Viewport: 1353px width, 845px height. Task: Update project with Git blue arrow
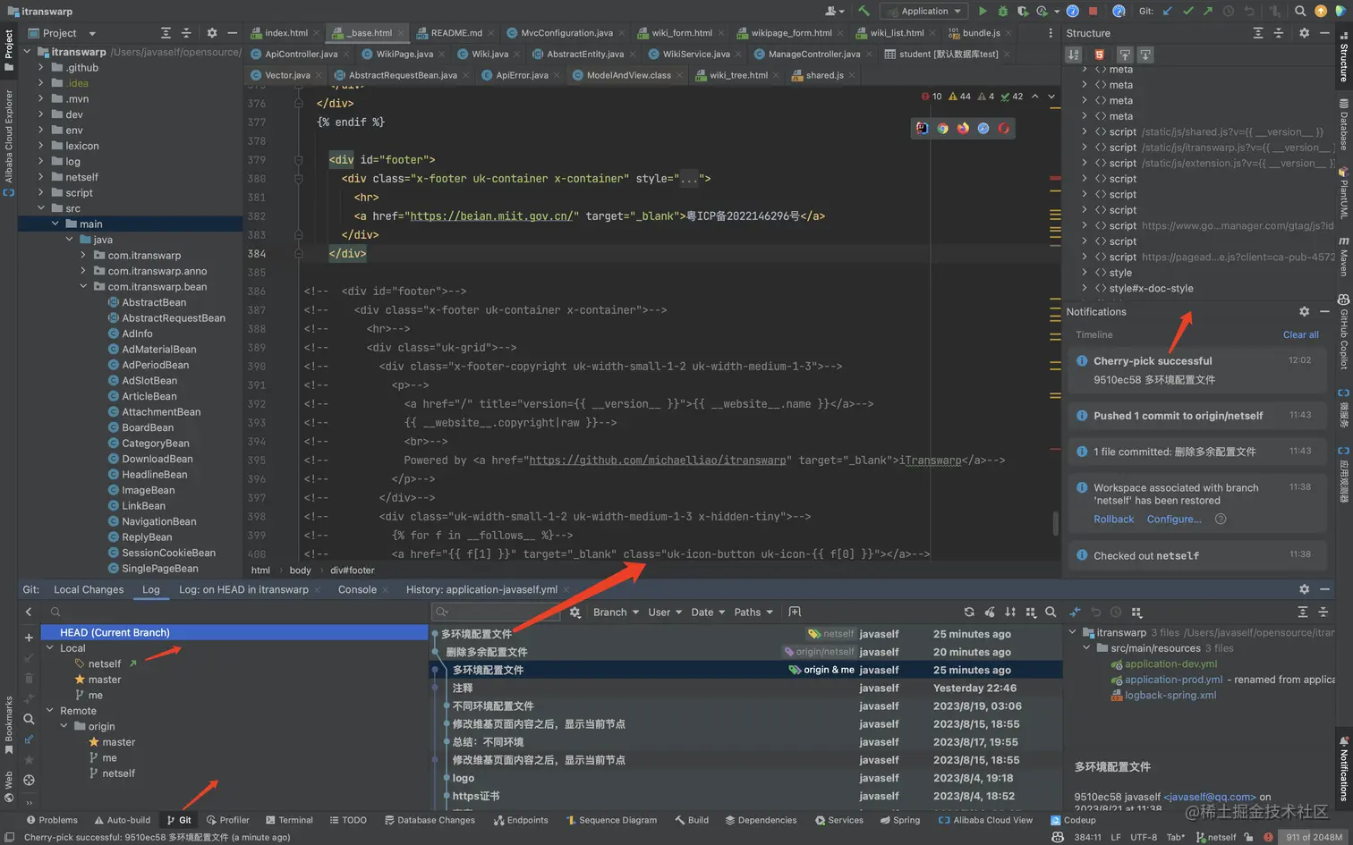pos(1168,11)
